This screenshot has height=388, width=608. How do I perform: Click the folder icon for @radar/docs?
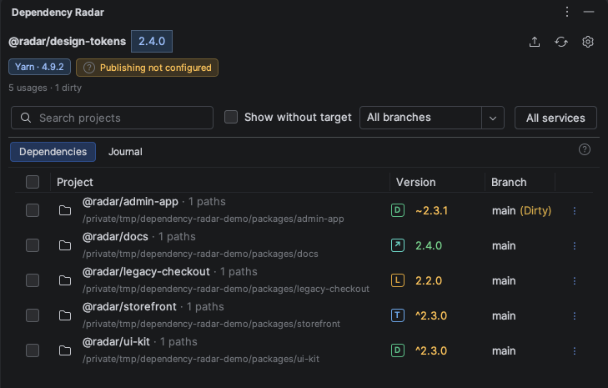(65, 245)
